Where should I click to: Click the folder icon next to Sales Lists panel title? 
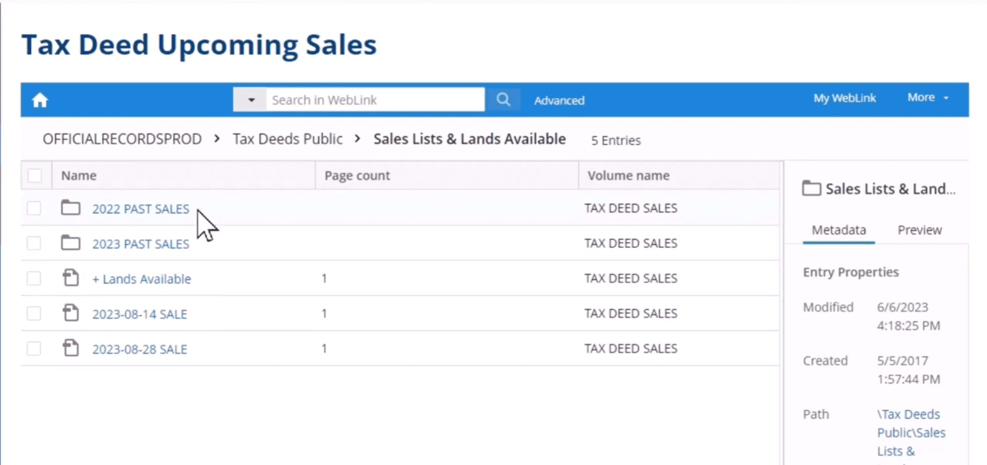812,188
